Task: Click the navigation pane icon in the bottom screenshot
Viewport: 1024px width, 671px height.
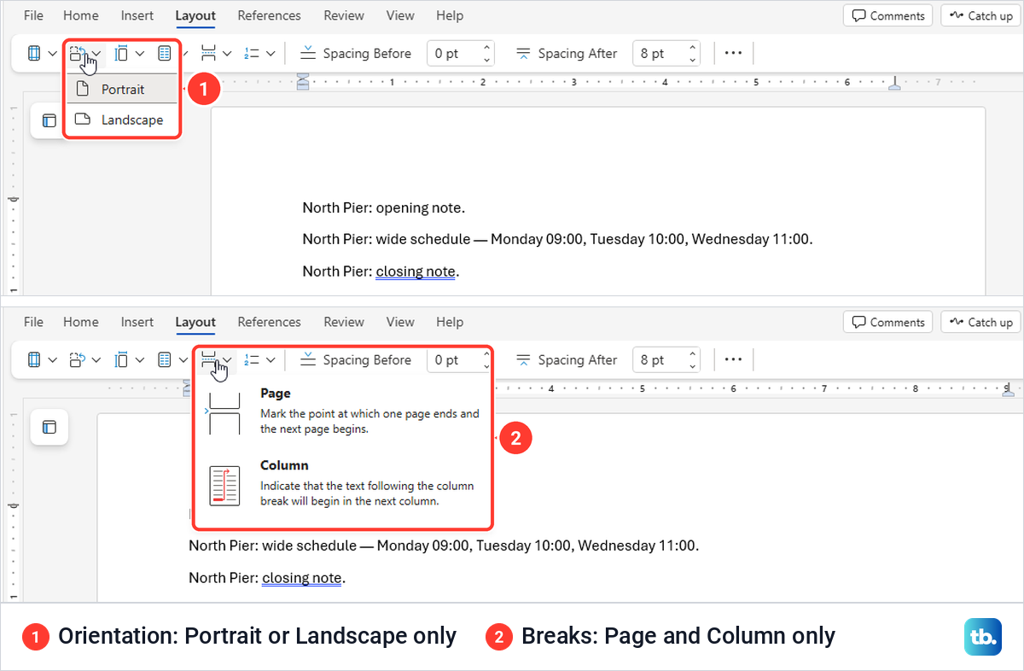Action: [x=49, y=427]
